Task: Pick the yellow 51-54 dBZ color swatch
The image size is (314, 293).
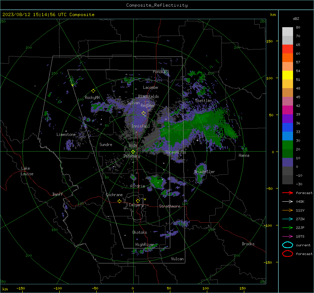Action: point(287,75)
